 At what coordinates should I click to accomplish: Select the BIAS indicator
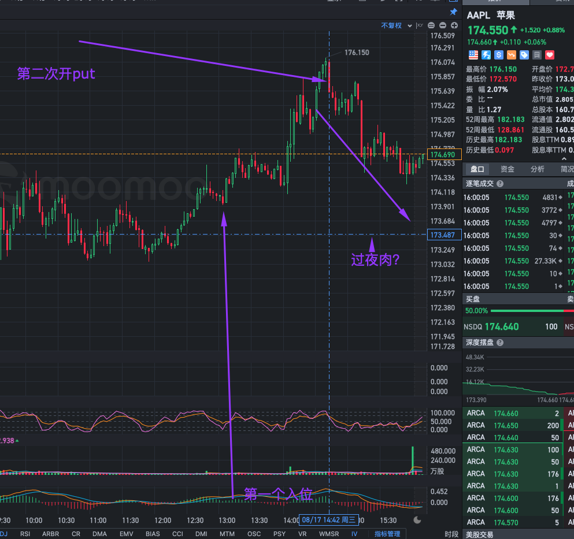pyautogui.click(x=153, y=534)
